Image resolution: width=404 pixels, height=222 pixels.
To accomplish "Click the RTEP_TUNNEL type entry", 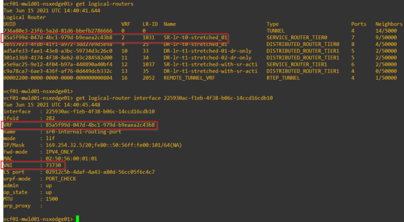I will pos(283,78).
